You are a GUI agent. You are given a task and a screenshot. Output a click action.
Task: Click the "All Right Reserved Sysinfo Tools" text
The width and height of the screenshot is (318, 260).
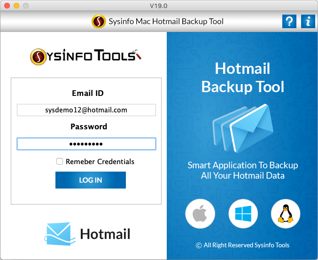[x=247, y=245]
